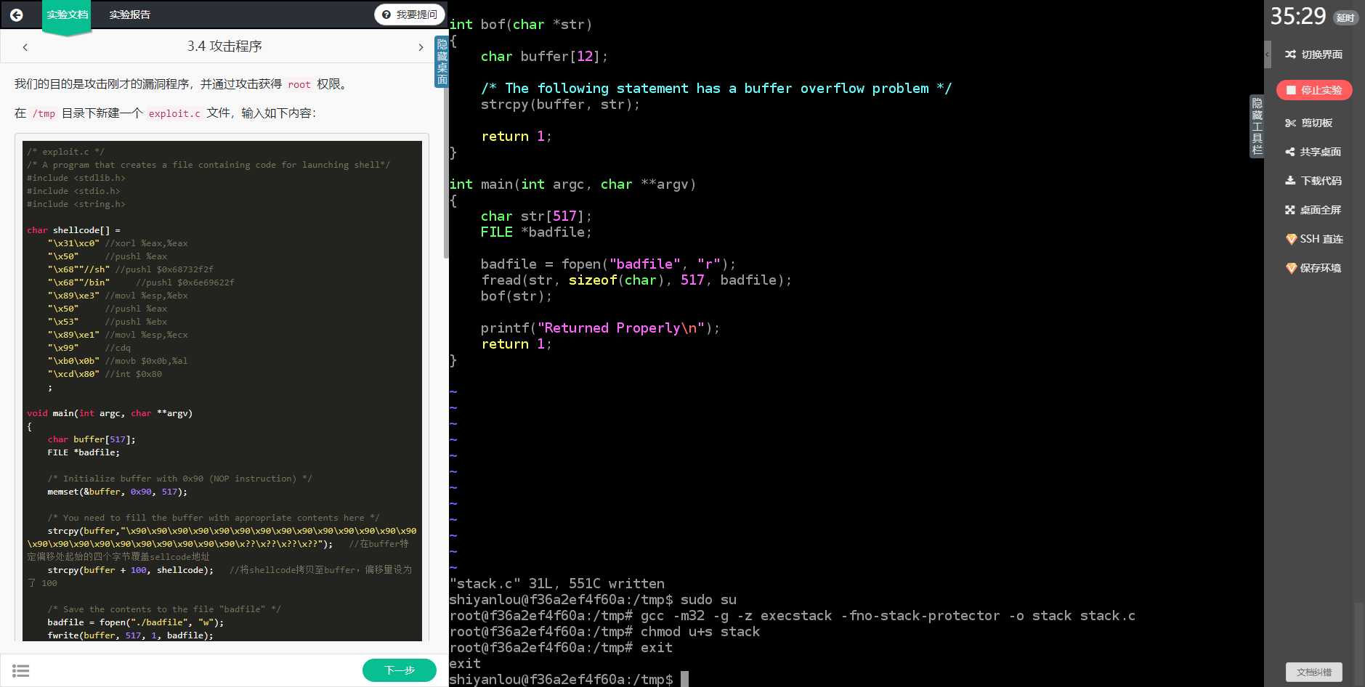
Task: Switch to the 实验报告 tab
Action: point(129,15)
